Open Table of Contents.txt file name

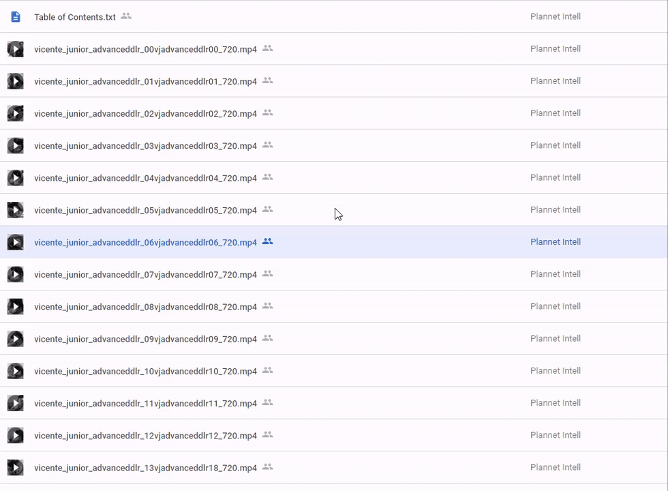point(75,17)
